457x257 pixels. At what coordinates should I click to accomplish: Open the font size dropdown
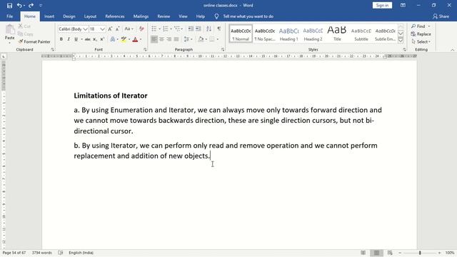pos(102,29)
